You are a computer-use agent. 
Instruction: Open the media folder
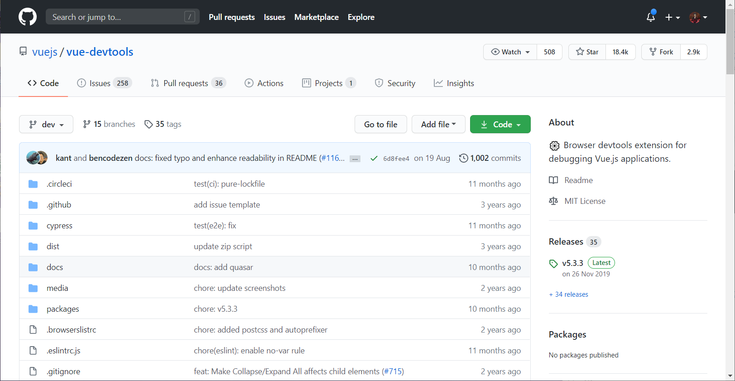tap(58, 288)
